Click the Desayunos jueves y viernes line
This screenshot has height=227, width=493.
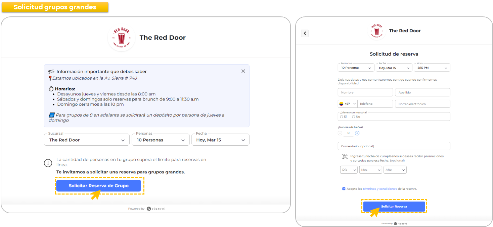(x=106, y=94)
